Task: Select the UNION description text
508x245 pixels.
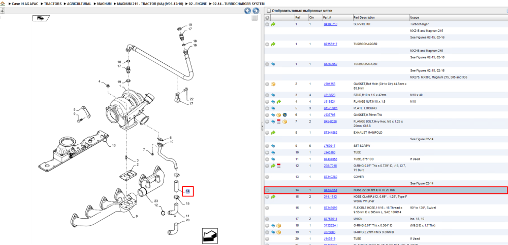Action: [358, 219]
